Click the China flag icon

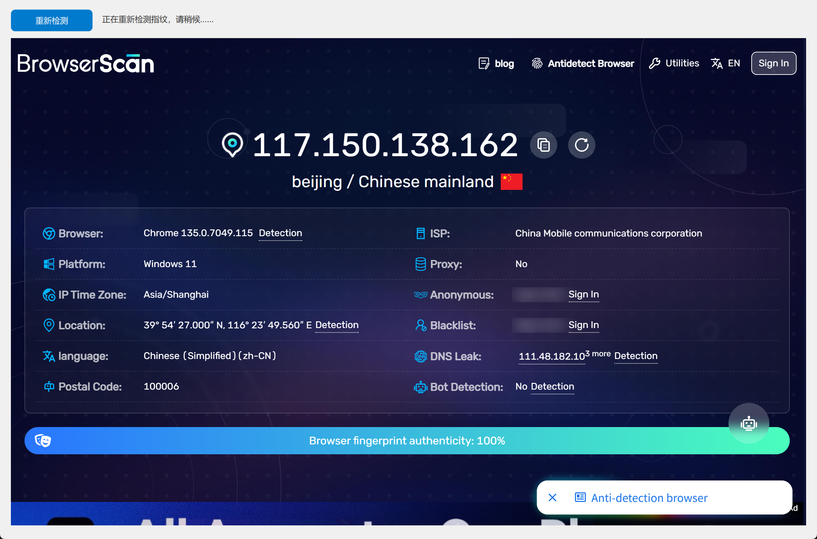[511, 181]
